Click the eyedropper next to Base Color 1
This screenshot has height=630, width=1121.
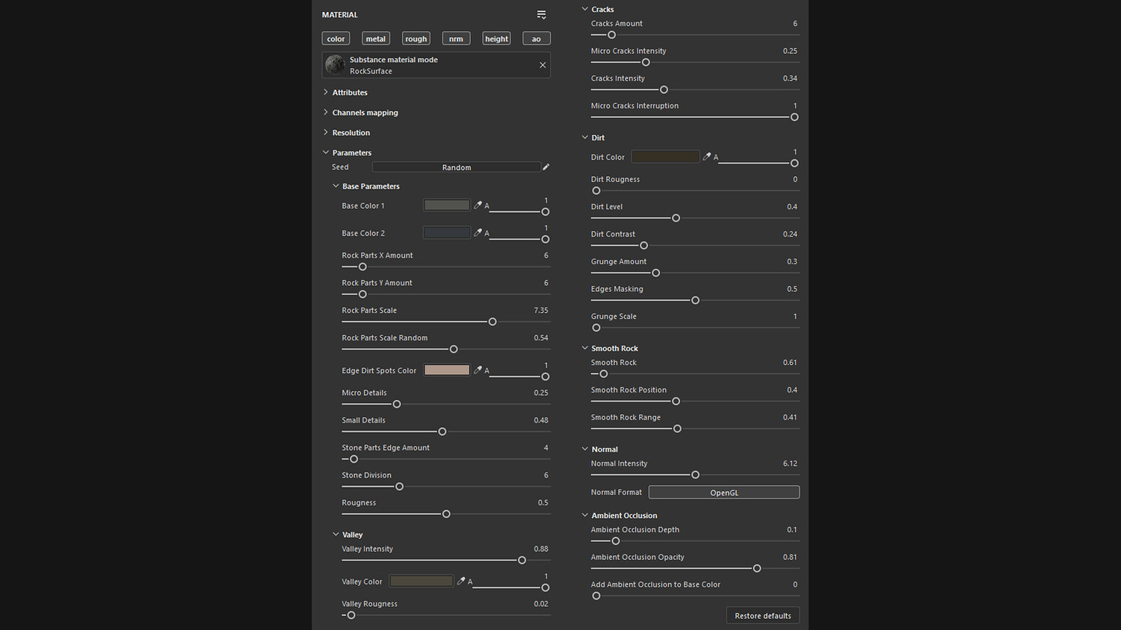(478, 205)
